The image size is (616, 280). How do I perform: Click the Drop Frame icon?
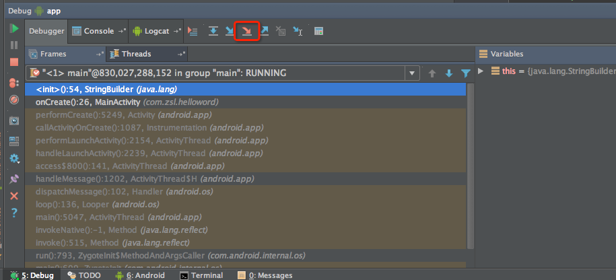tap(281, 31)
